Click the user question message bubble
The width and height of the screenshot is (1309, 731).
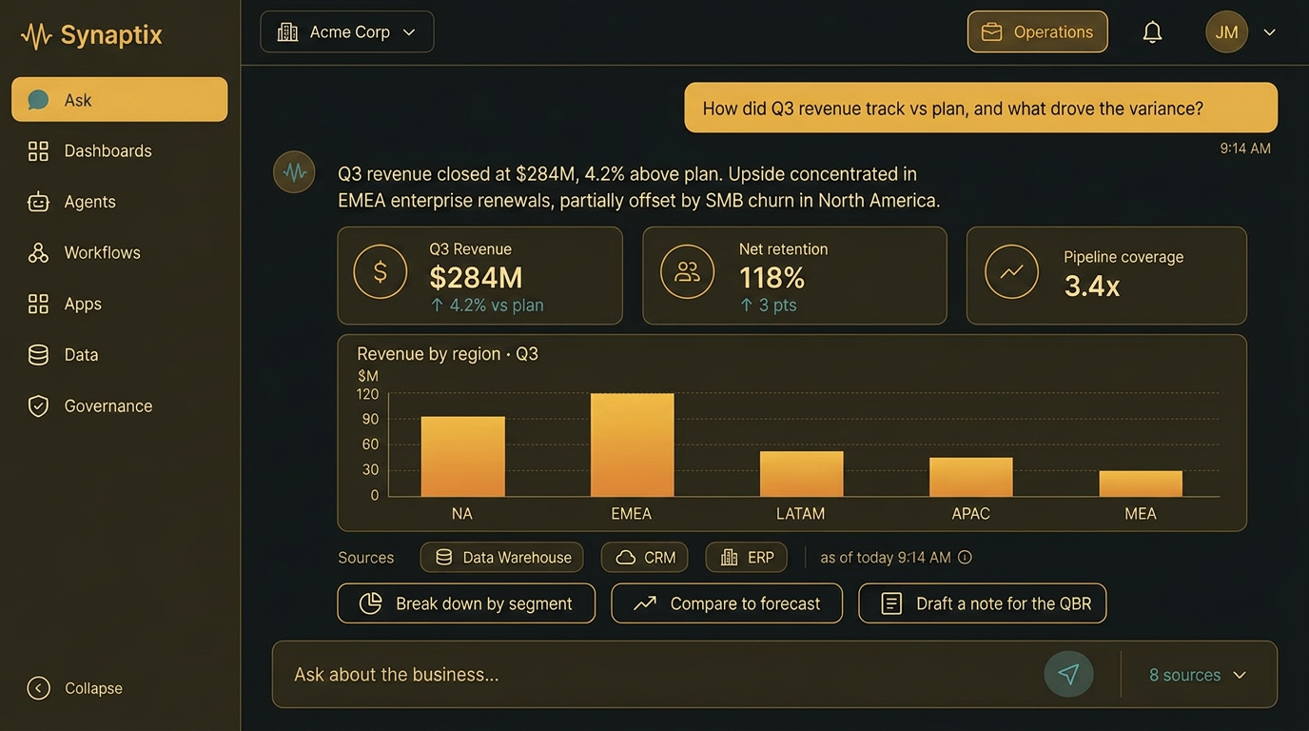tap(981, 108)
